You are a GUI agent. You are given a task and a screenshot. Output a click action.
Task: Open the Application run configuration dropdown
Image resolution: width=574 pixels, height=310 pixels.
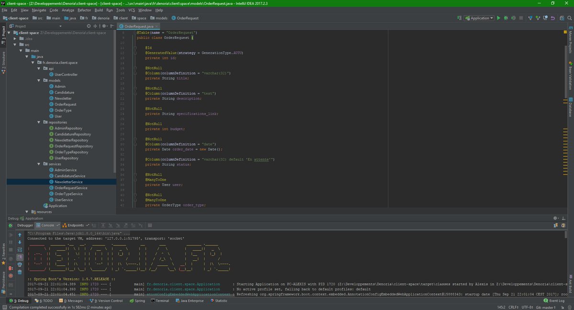click(x=479, y=18)
